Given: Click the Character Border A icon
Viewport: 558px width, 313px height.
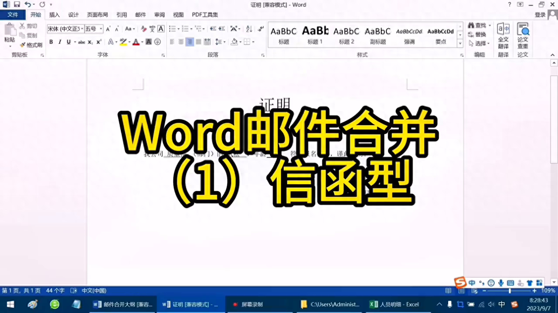Looking at the screenshot, I should (161, 29).
